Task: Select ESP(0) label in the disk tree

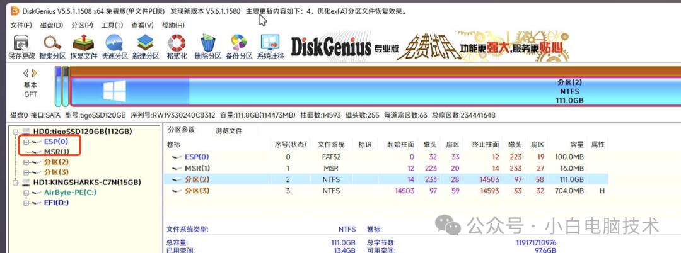Action: pos(56,142)
